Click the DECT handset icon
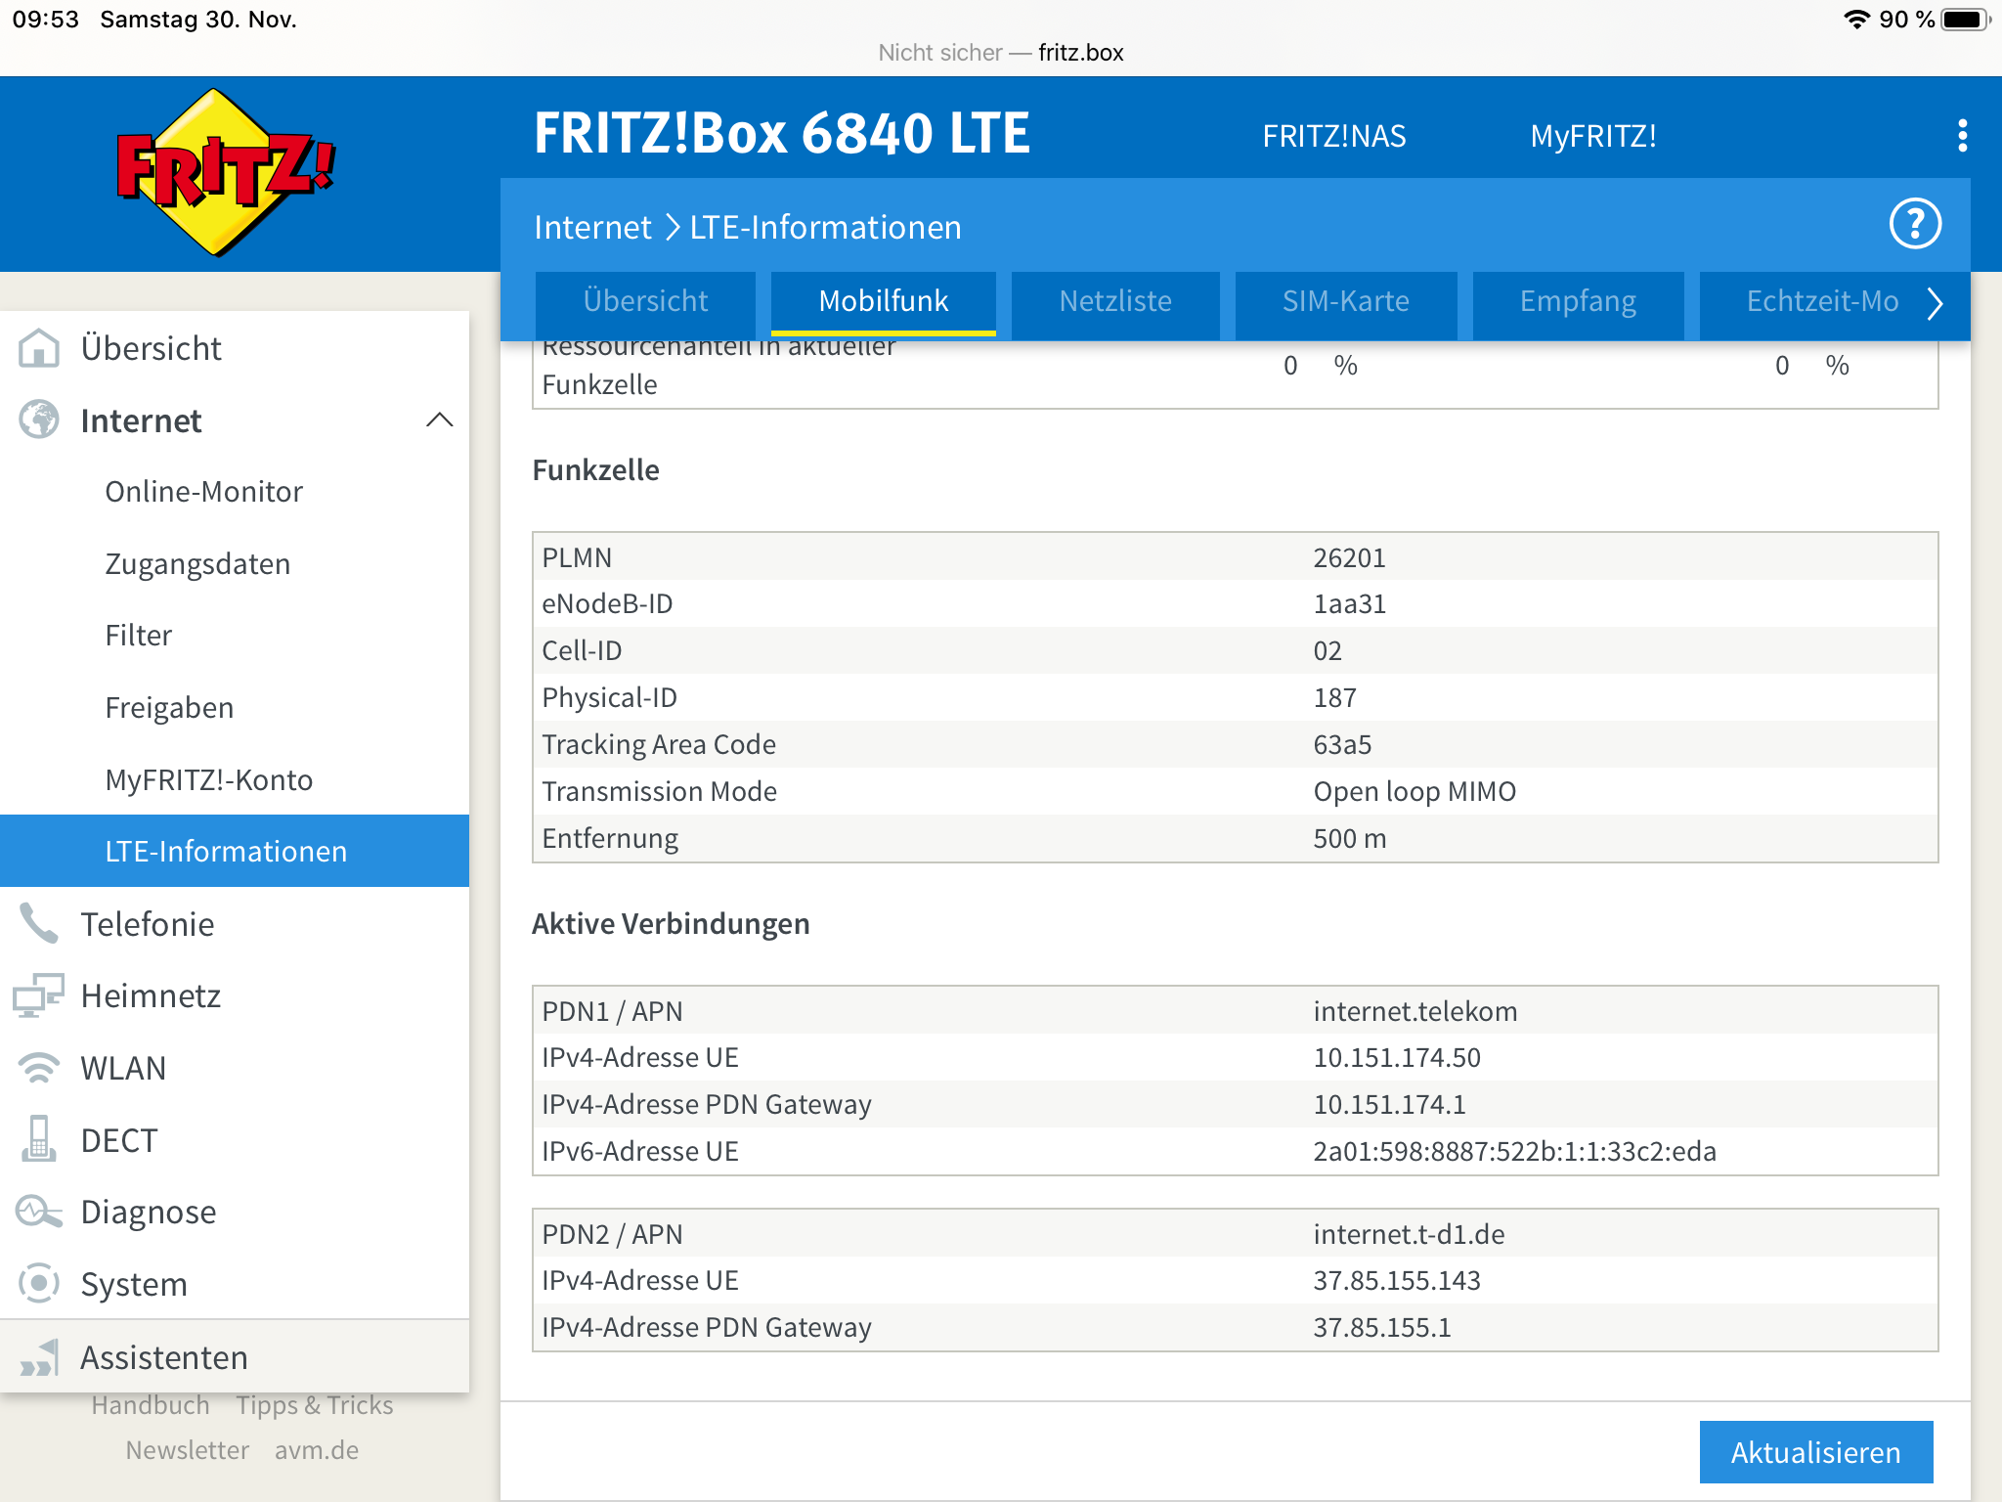2002x1502 pixels. (x=39, y=1139)
